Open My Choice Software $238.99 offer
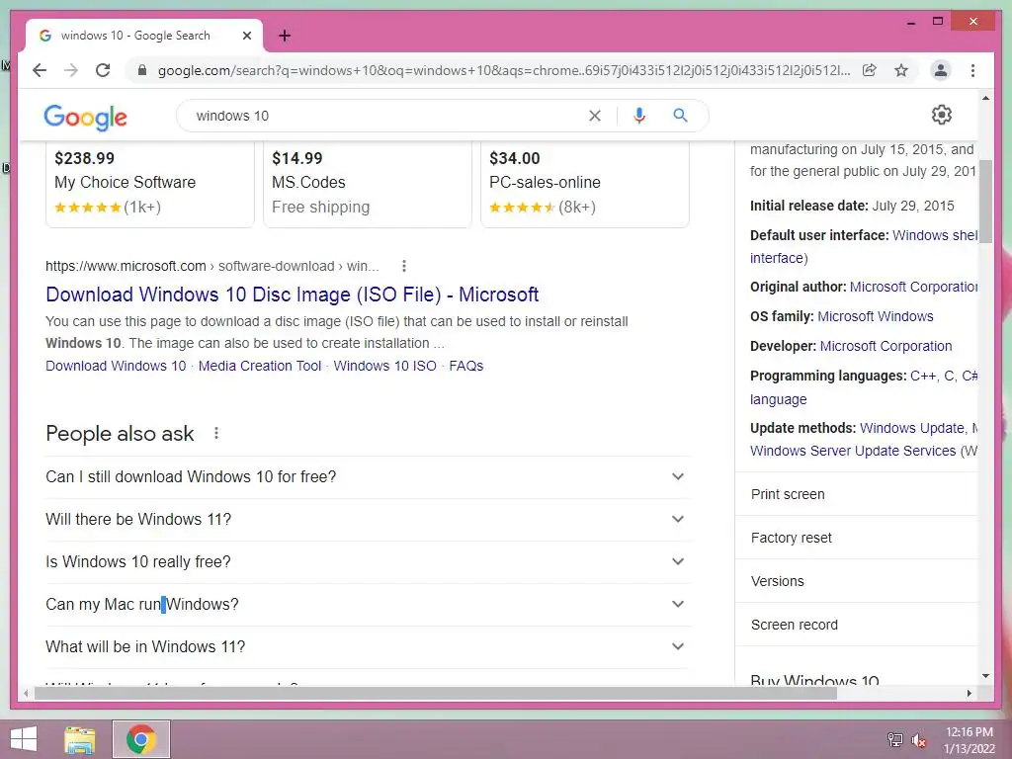The image size is (1012, 759). point(150,184)
